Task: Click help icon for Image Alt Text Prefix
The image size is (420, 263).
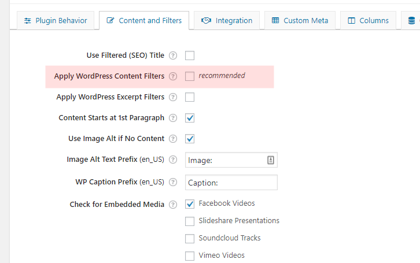Action: 172,160
